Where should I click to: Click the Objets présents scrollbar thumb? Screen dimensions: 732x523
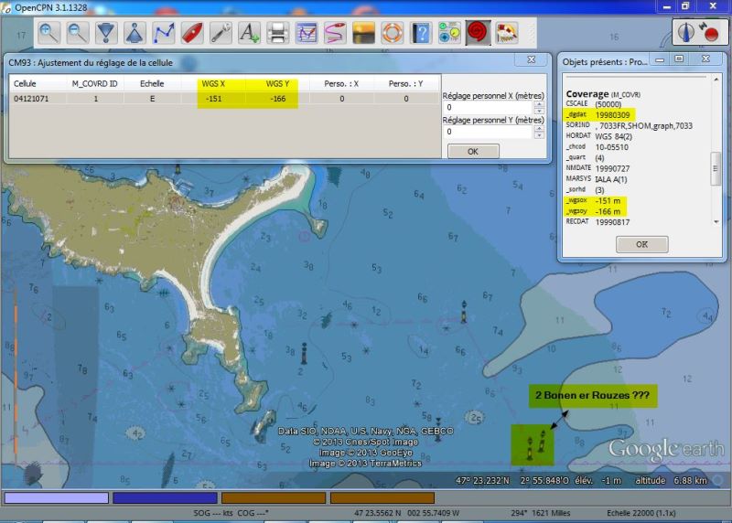716,168
